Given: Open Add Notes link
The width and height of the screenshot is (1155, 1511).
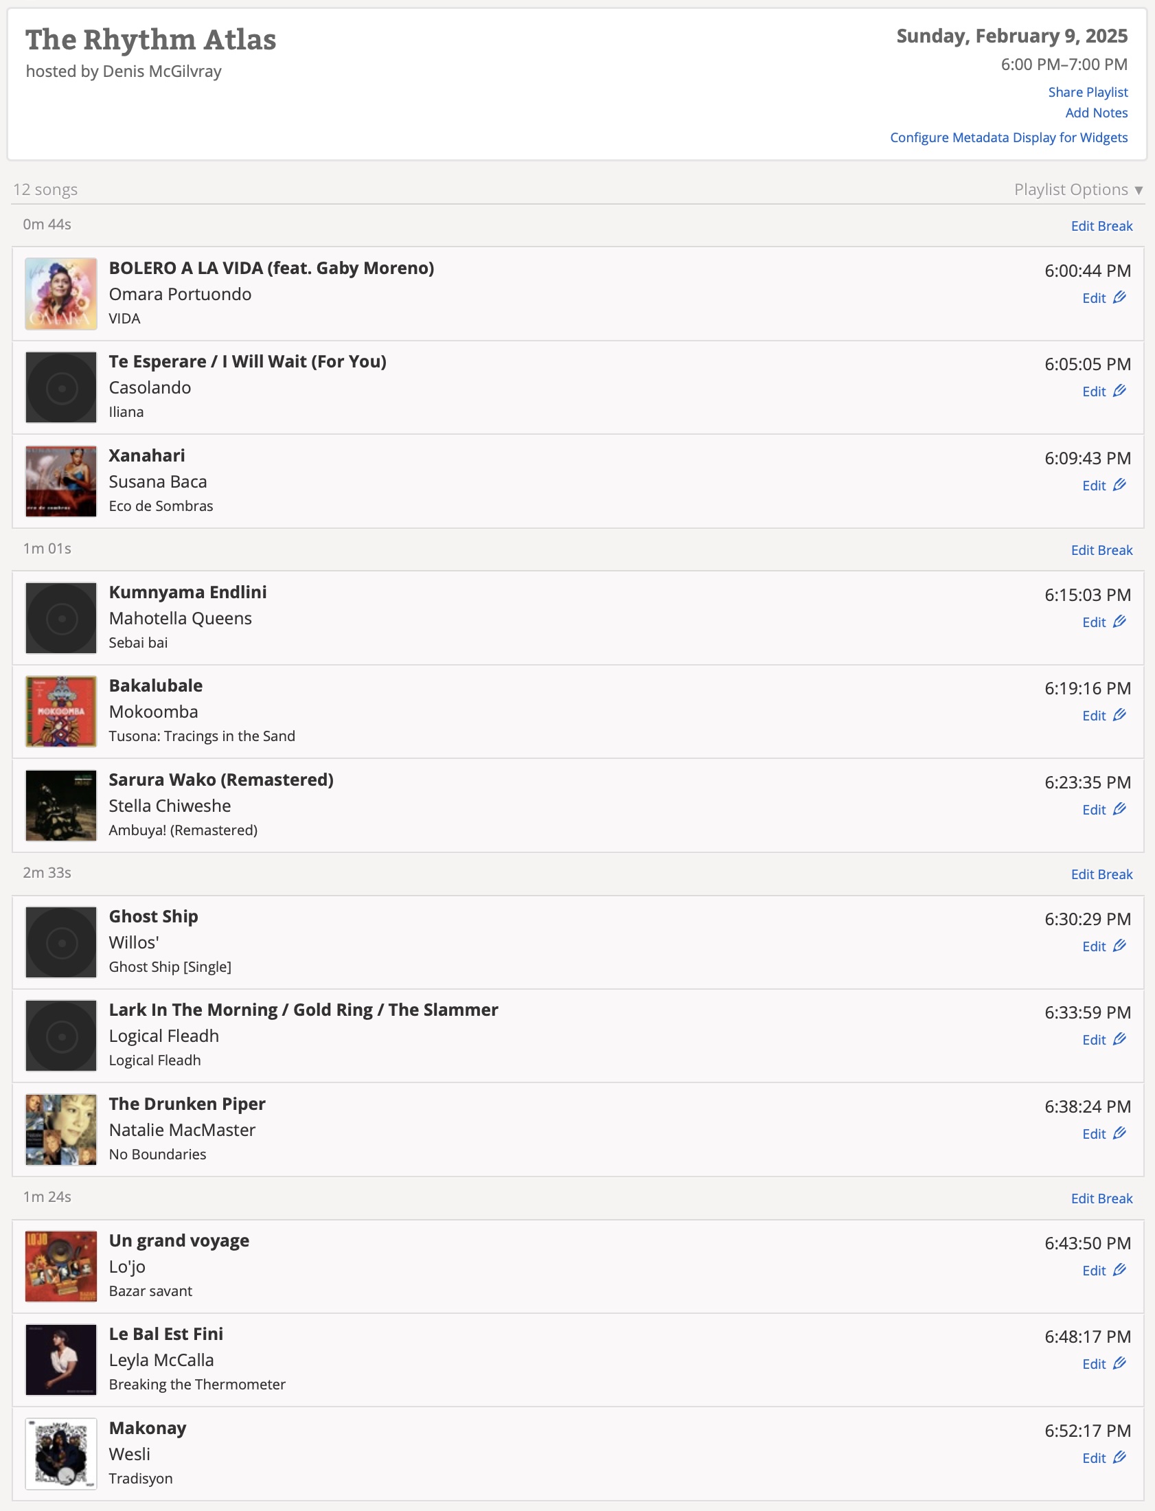Looking at the screenshot, I should (1096, 113).
